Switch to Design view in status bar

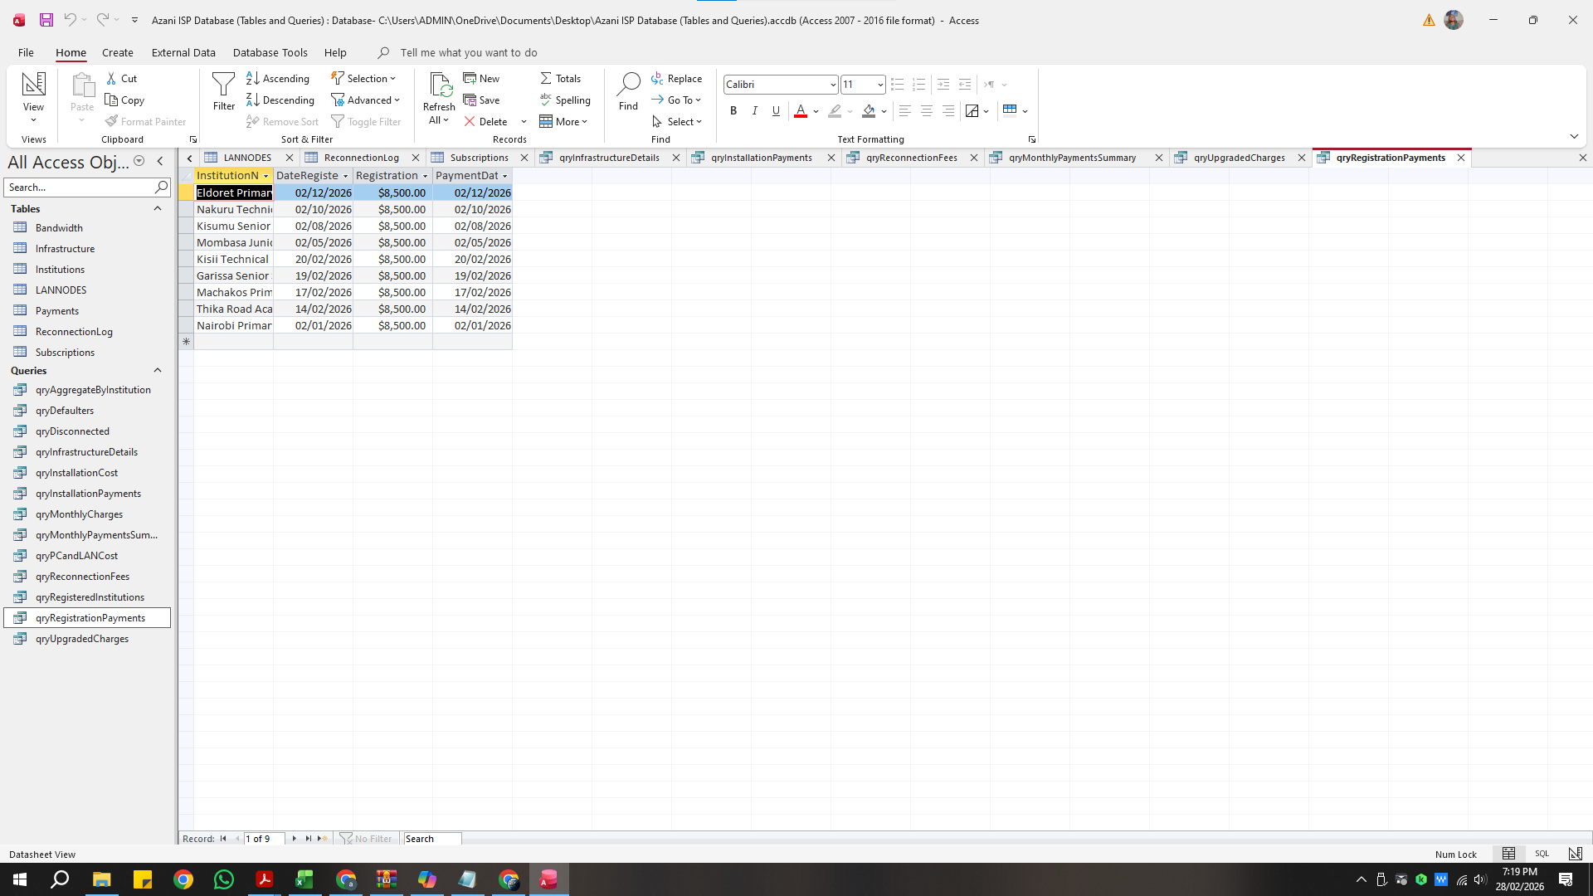1575,854
